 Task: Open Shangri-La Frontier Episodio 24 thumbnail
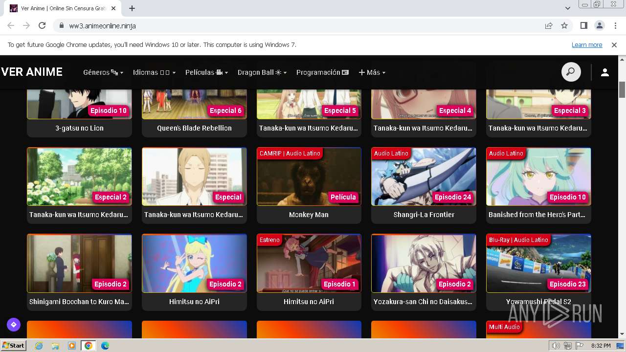click(424, 176)
